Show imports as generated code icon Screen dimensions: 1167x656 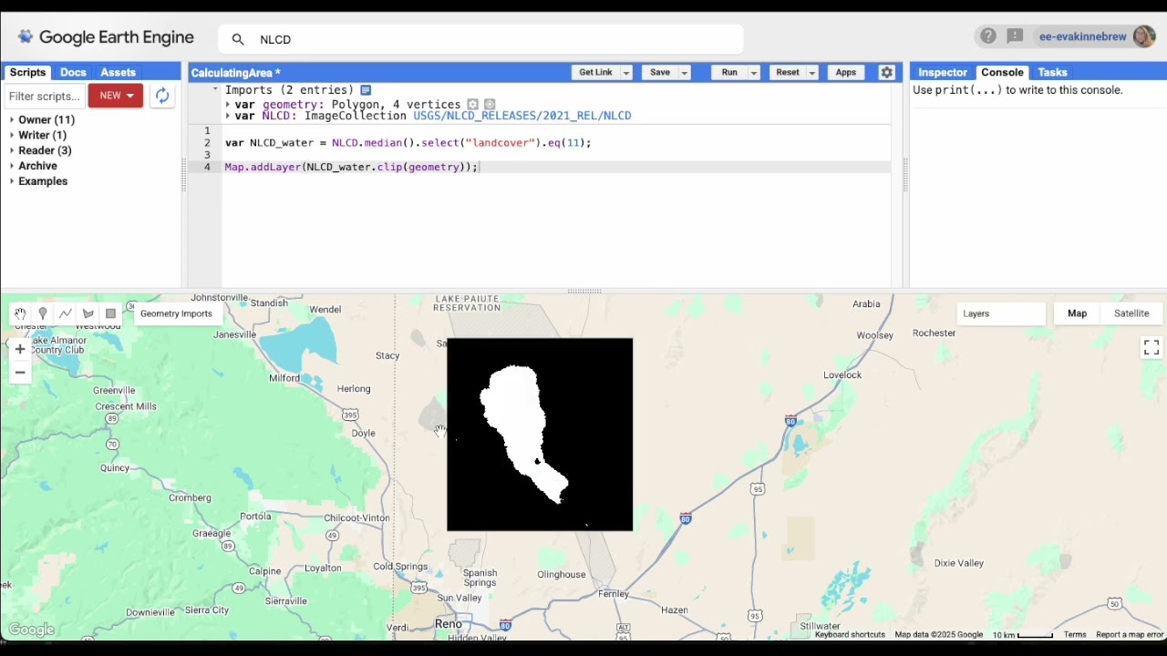pyautogui.click(x=366, y=90)
